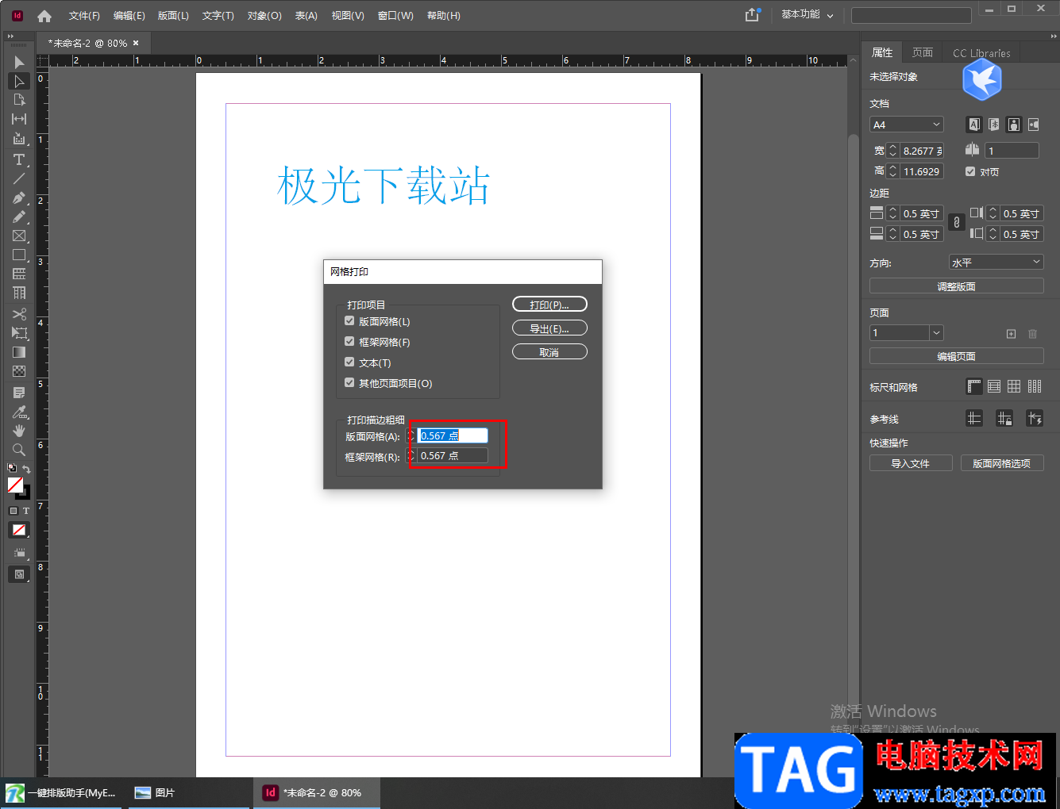Screen dimensions: 1060x809
Task: Select the Type tool
Action: pyautogui.click(x=19, y=159)
